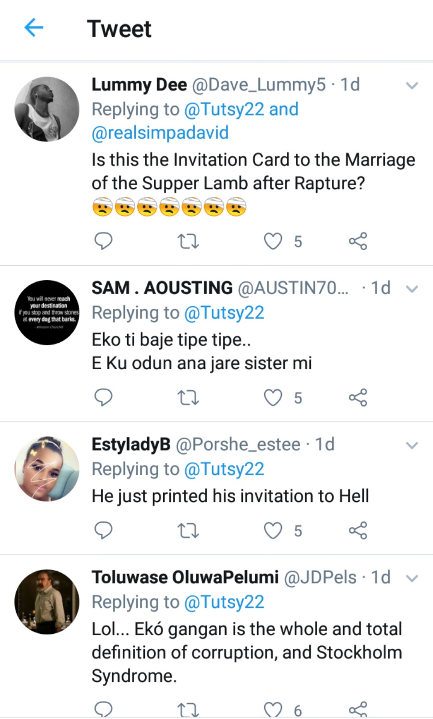The image size is (433, 719).
Task: Expand menu chevron on SAM . AOUSTING's tweet
Action: [x=412, y=289]
